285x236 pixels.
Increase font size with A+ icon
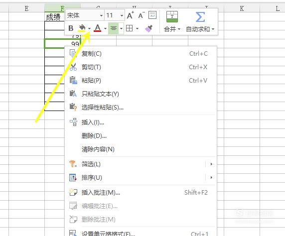131,15
